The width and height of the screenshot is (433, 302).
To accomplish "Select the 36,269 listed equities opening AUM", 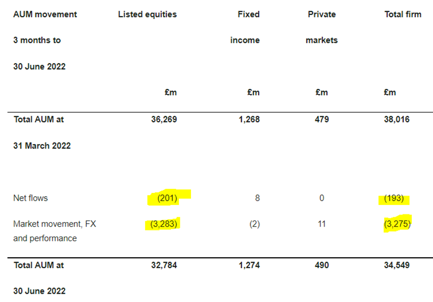I will click(164, 119).
